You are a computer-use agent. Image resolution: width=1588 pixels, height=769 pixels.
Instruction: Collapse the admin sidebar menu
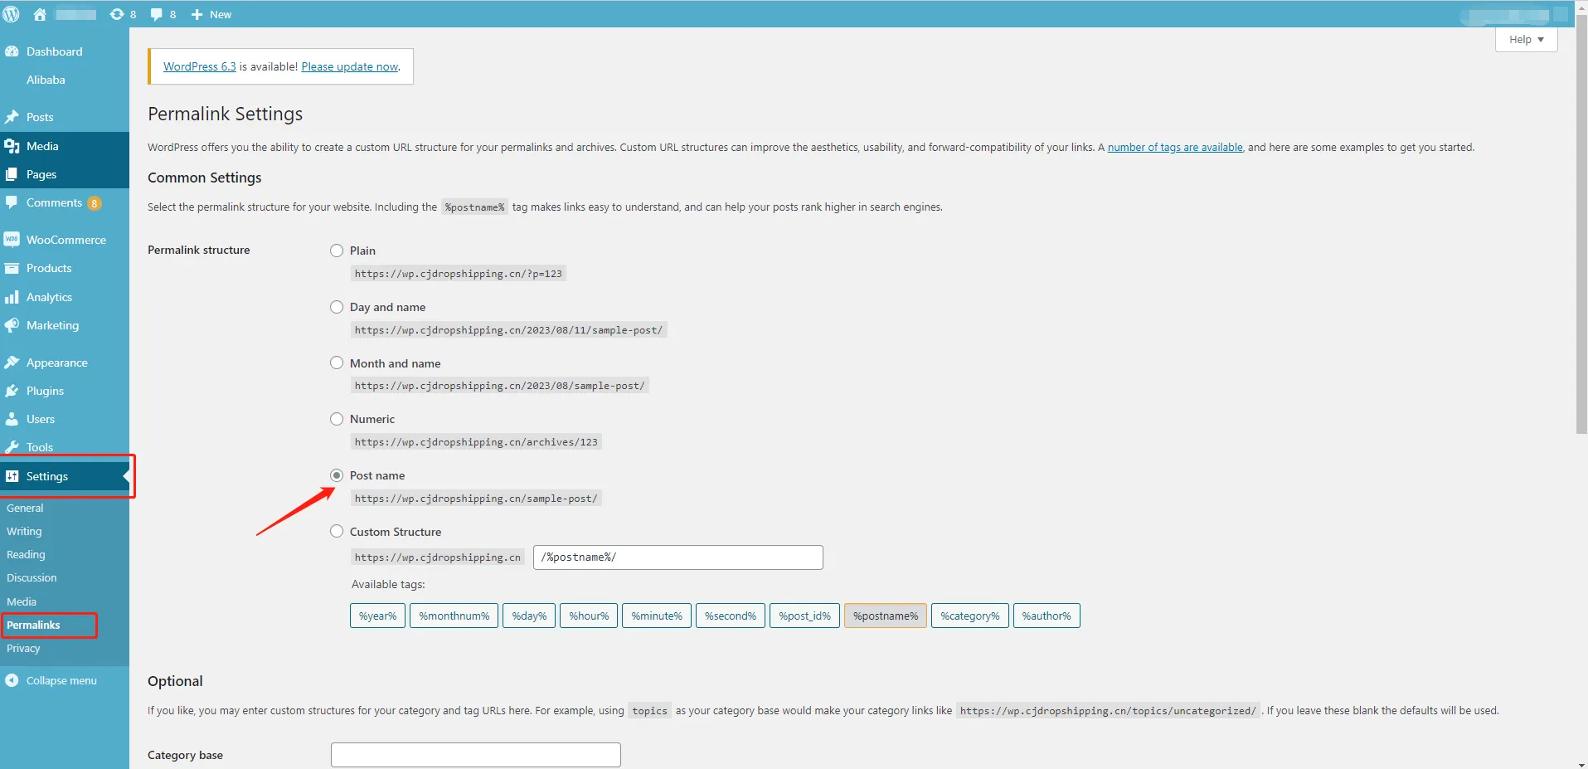[x=61, y=680]
